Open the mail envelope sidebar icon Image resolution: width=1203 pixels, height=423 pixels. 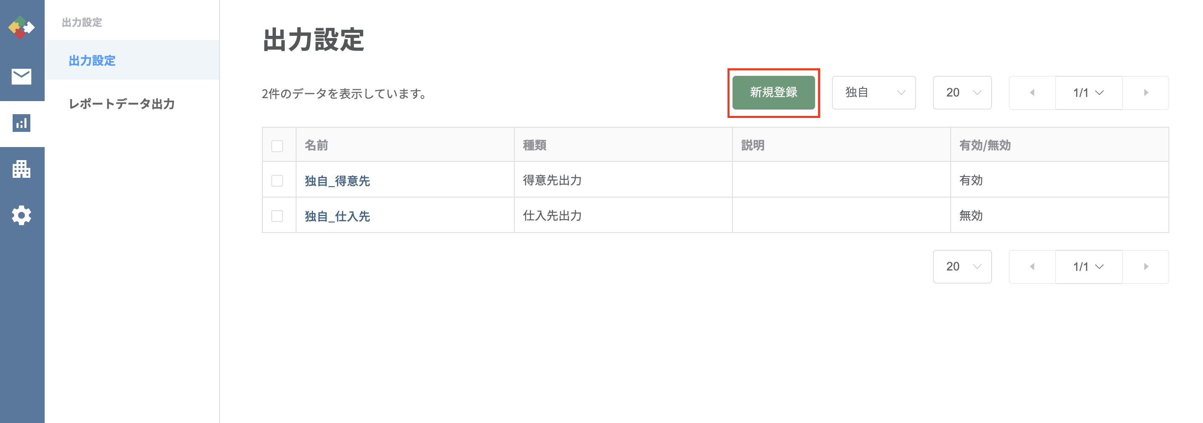(x=21, y=77)
